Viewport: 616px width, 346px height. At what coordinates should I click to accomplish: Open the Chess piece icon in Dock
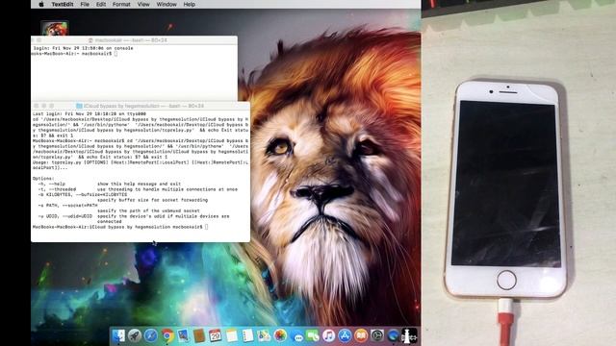[x=409, y=335]
